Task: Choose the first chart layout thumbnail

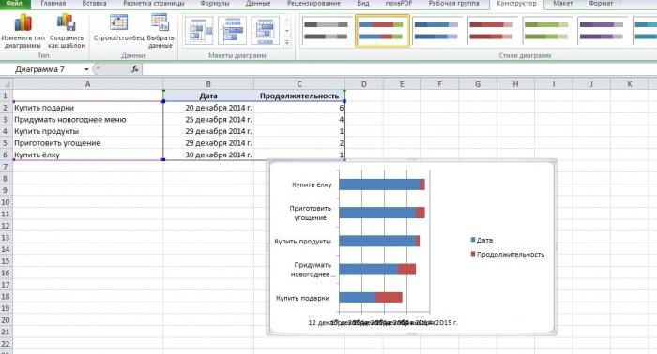Action: [x=199, y=31]
